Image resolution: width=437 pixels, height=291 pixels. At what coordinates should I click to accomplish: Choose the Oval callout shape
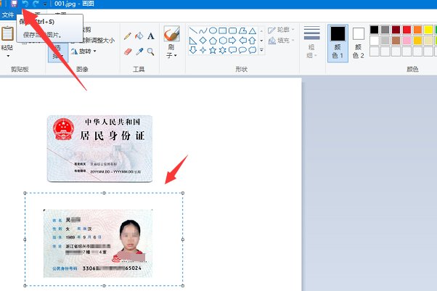pos(242,50)
